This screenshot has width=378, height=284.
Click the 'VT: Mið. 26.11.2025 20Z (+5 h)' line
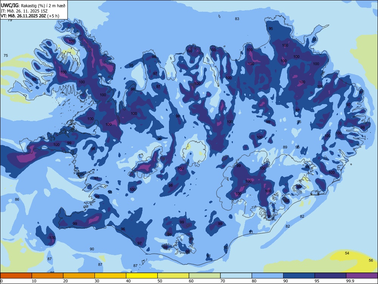30,16
